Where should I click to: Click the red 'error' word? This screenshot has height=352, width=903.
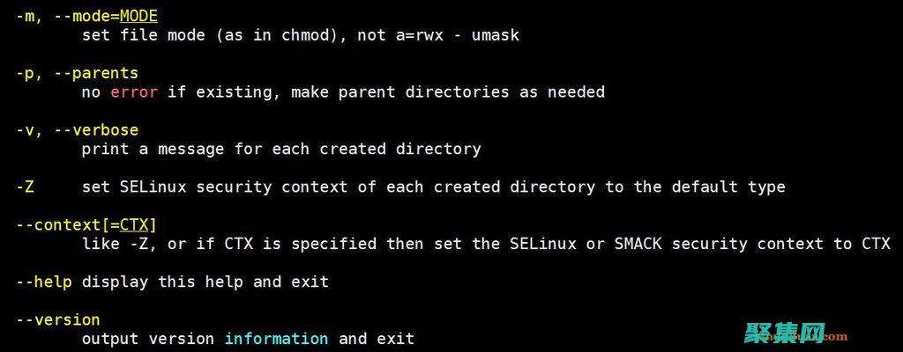point(134,92)
